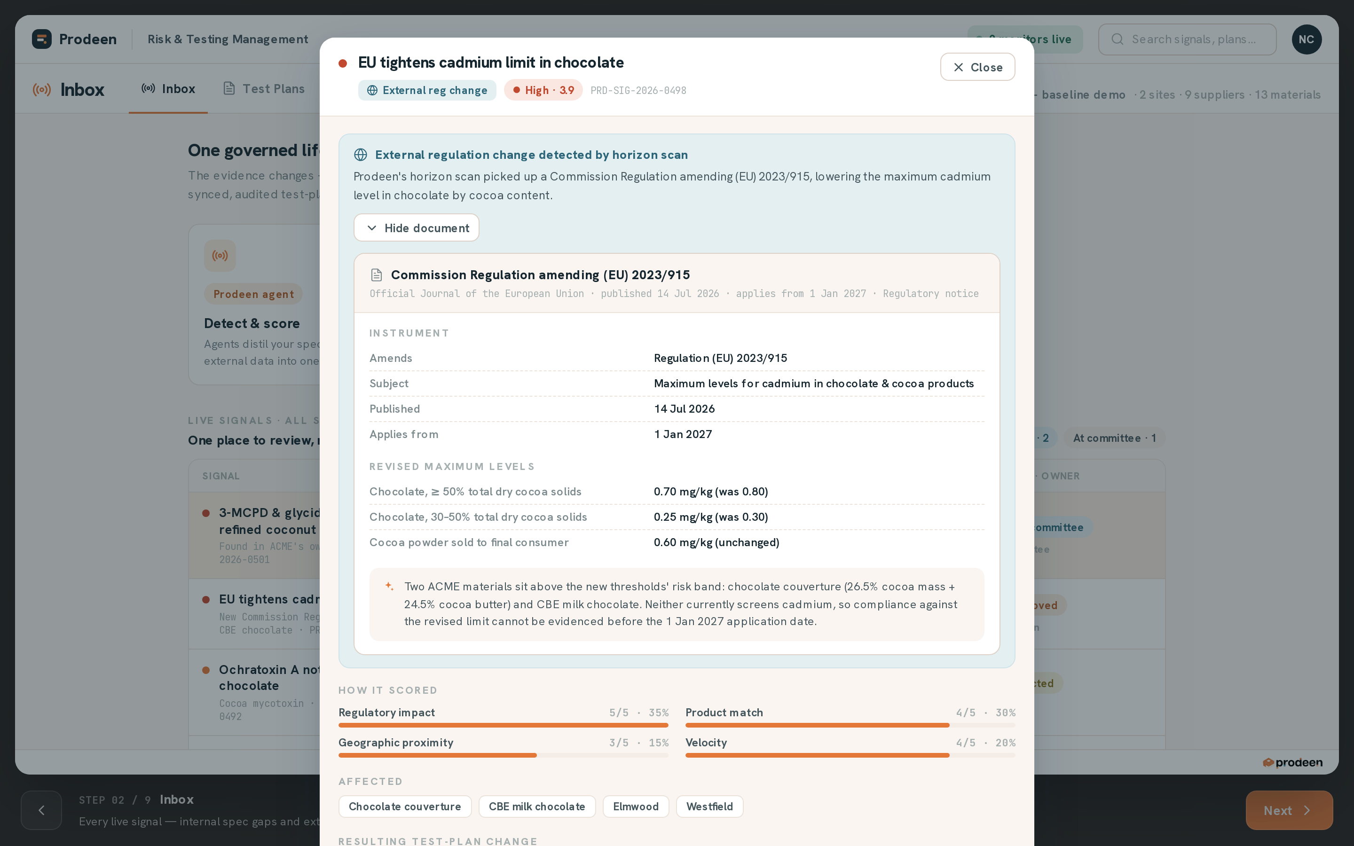
Task: Go back with the previous step arrow
Action: pos(41,810)
